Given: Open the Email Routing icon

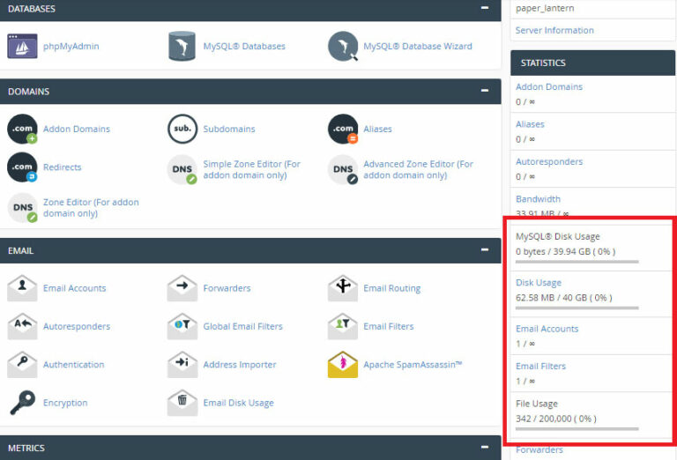Looking at the screenshot, I should point(343,288).
